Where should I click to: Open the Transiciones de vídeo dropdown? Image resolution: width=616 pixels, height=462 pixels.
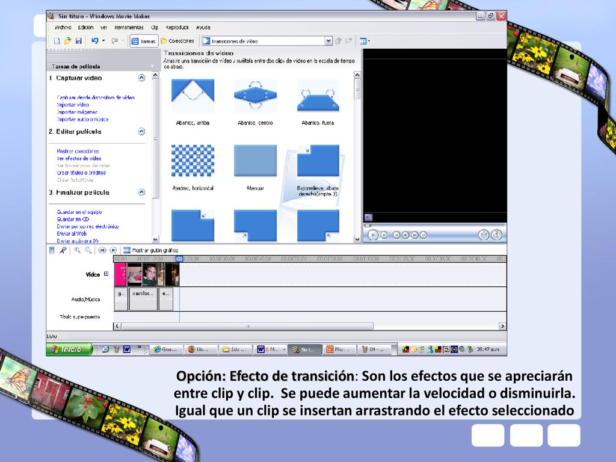[328, 41]
